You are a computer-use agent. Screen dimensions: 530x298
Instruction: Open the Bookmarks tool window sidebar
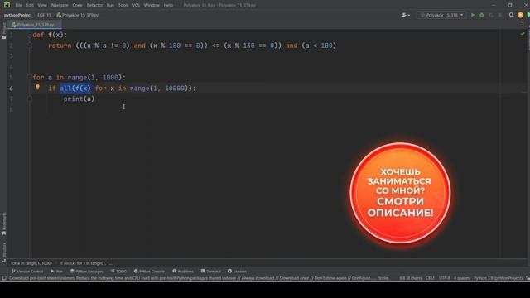click(3, 223)
